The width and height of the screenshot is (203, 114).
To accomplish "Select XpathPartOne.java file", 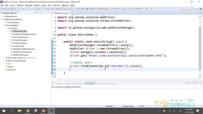I will [x=21, y=55].
